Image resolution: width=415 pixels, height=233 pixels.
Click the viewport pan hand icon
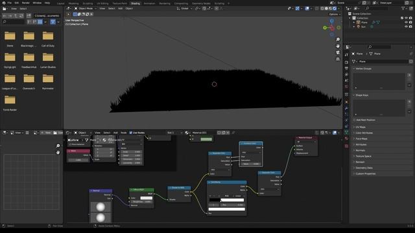coord(338,46)
